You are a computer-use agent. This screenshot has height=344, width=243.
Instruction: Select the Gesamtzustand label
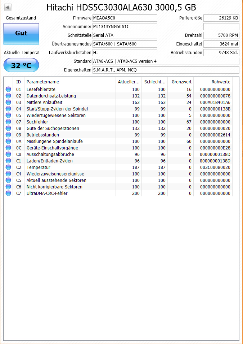pos(21,18)
